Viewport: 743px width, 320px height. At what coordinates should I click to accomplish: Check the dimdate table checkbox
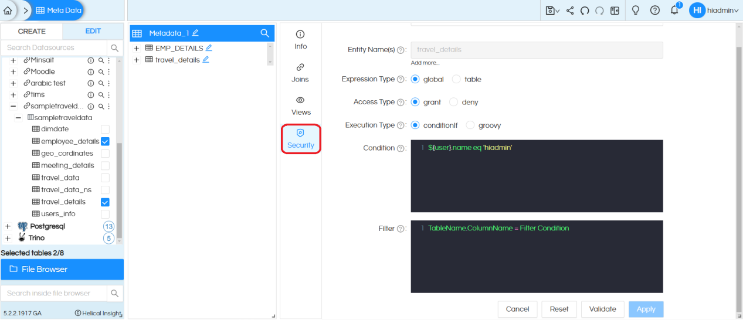(105, 129)
